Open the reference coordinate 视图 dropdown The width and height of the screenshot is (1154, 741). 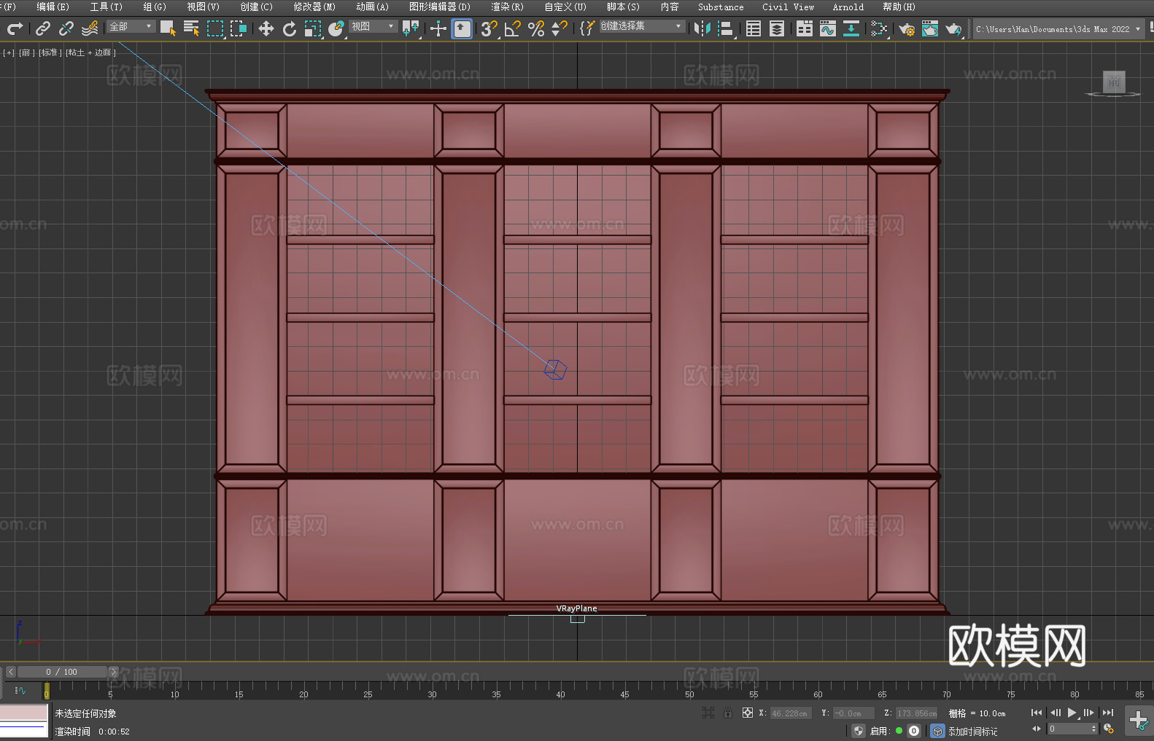tap(373, 26)
